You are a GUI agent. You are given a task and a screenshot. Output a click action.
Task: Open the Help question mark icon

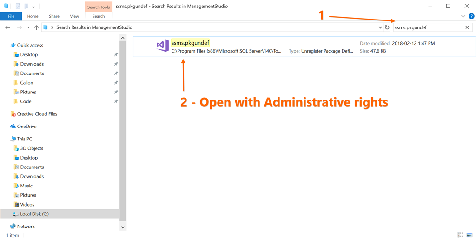(470, 16)
